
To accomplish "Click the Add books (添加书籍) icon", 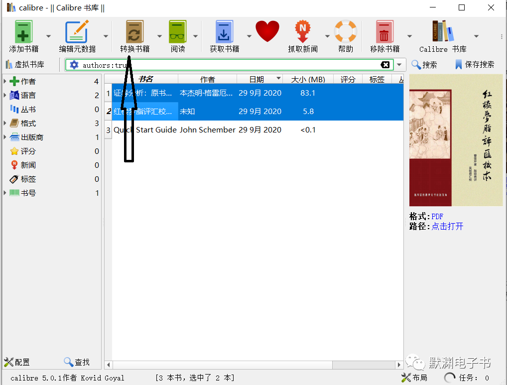I will click(23, 32).
